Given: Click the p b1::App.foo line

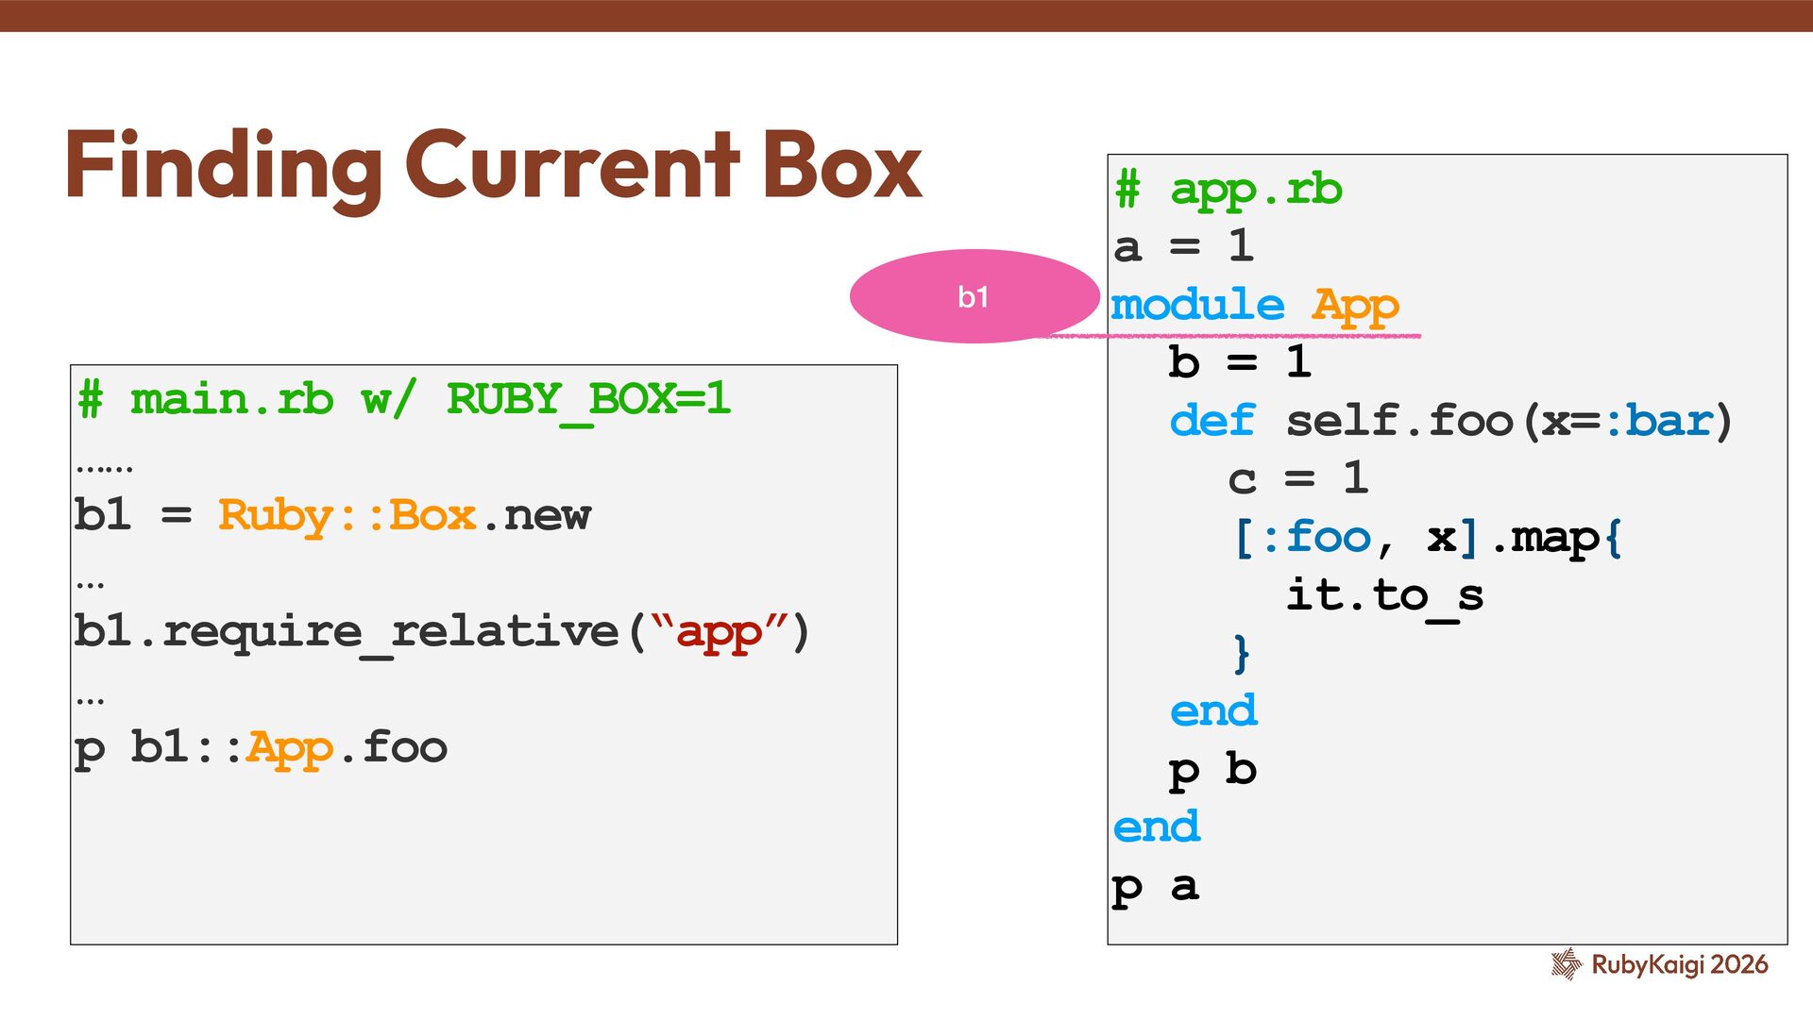Looking at the screenshot, I should coord(261,747).
